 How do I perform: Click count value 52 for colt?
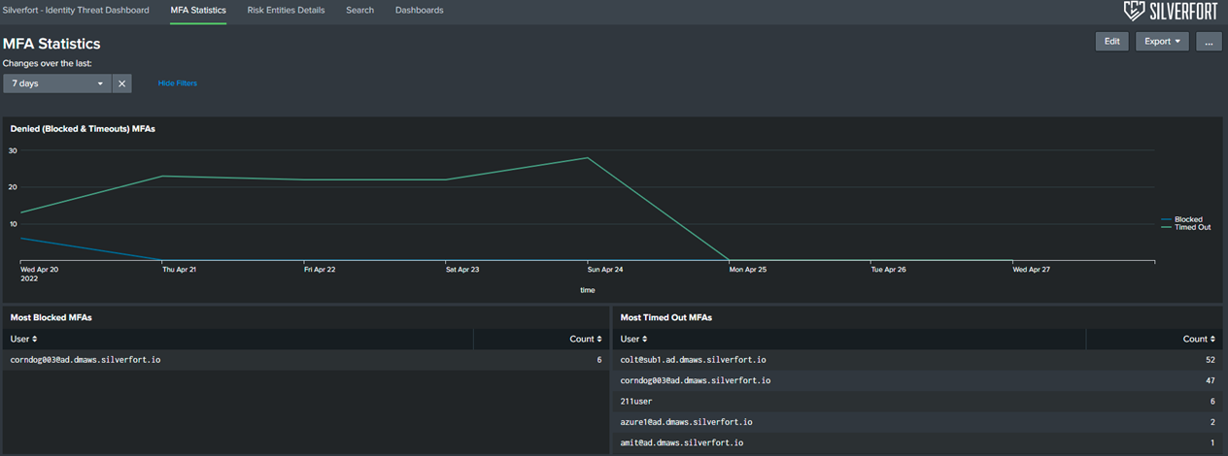(1210, 360)
